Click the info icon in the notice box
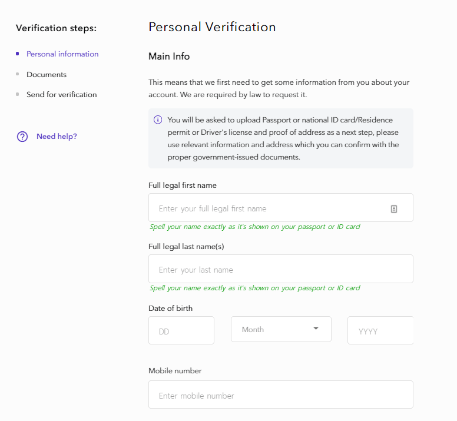The width and height of the screenshot is (457, 421). tap(158, 120)
